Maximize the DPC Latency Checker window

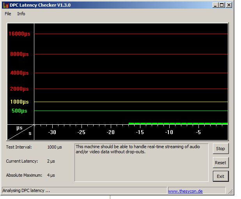click(x=222, y=5)
